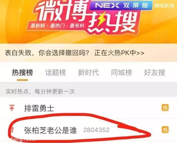The image size is (177, 143).
Task: Click the lightning bolt icon in banner
Action: coord(101,19)
